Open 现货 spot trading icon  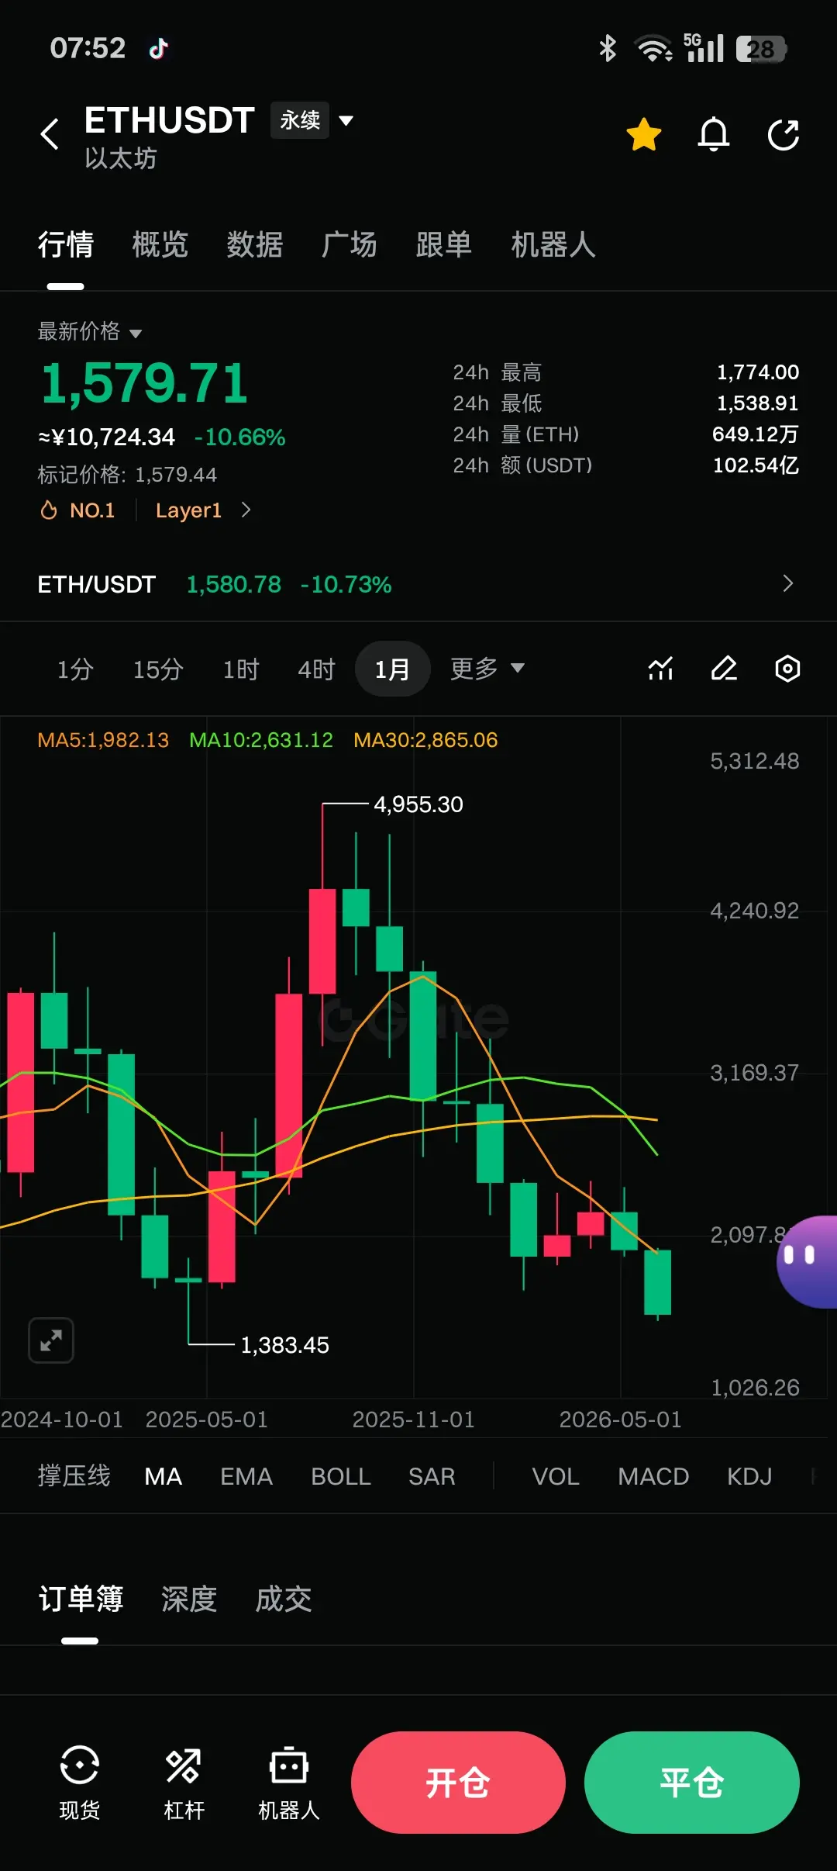tap(80, 1783)
